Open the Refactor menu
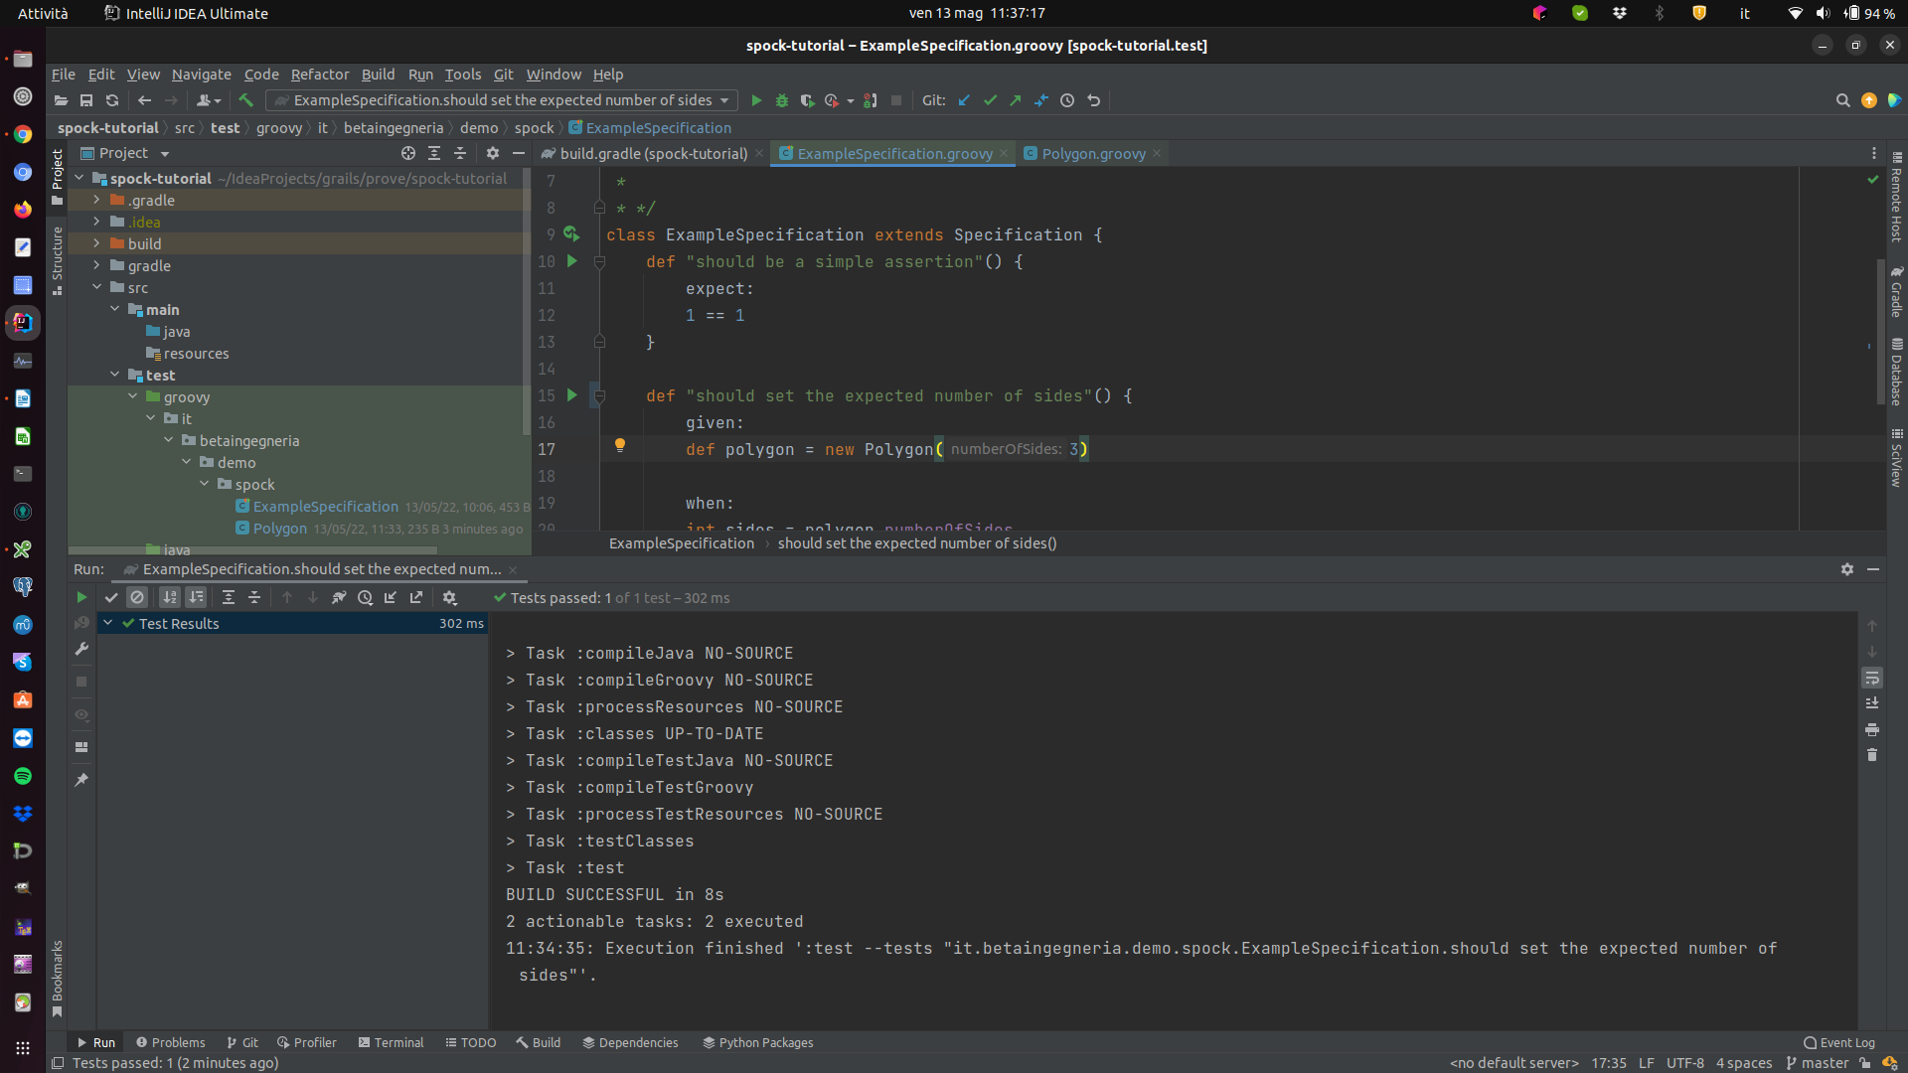1908x1073 pixels. (x=320, y=75)
